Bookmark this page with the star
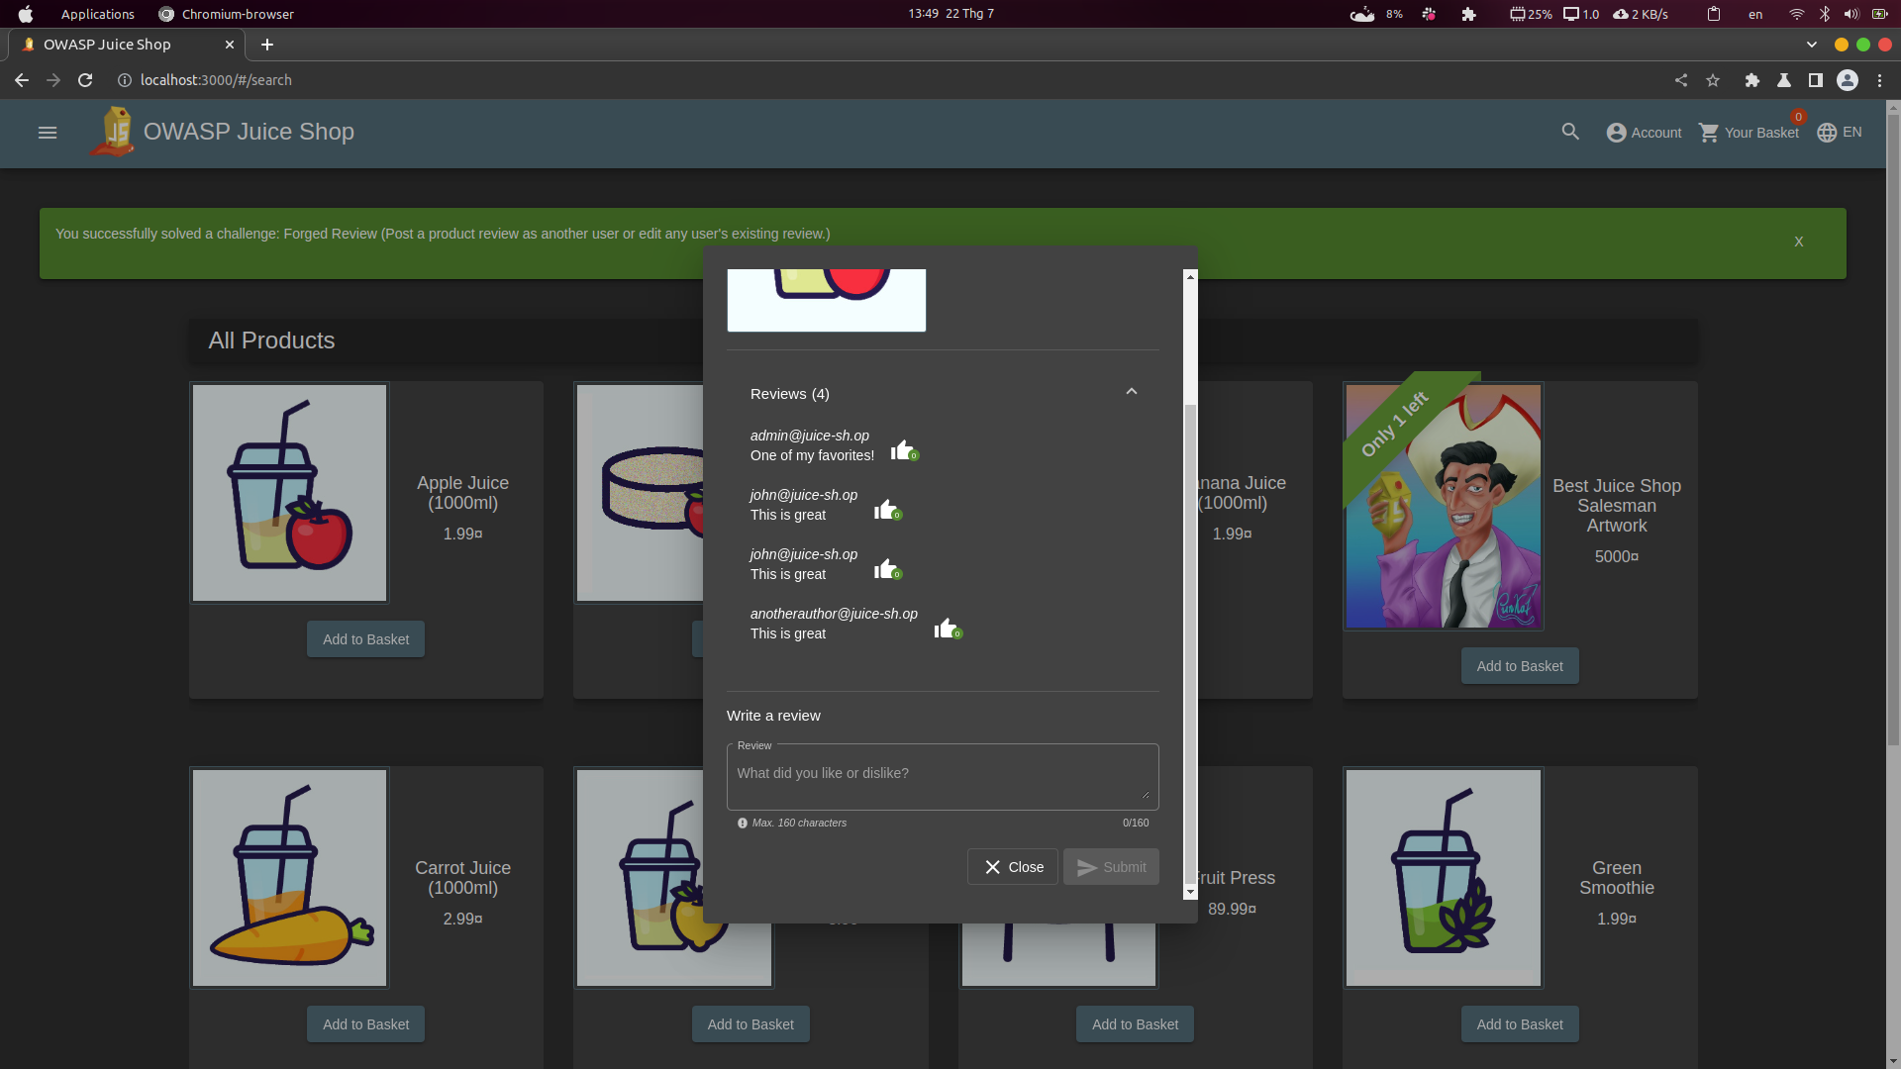This screenshot has width=1901, height=1069. (1713, 80)
